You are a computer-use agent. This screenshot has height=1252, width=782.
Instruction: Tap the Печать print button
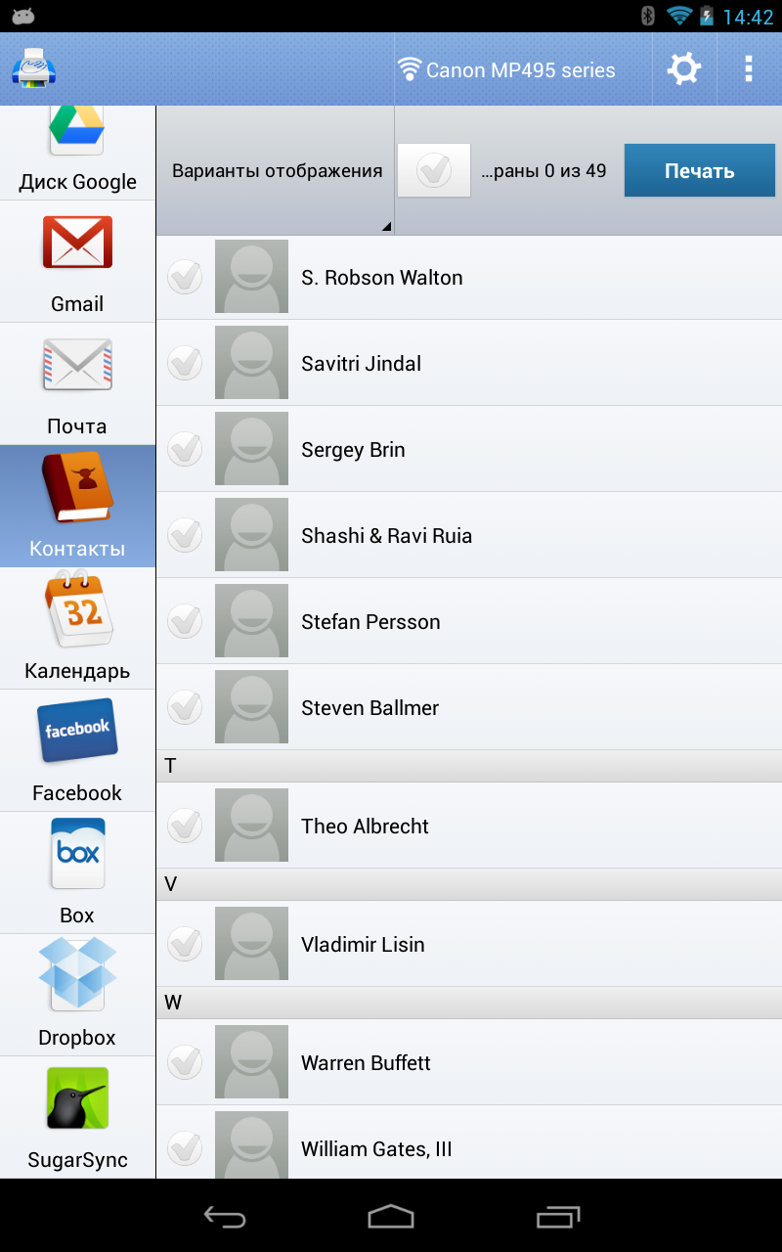tap(700, 171)
